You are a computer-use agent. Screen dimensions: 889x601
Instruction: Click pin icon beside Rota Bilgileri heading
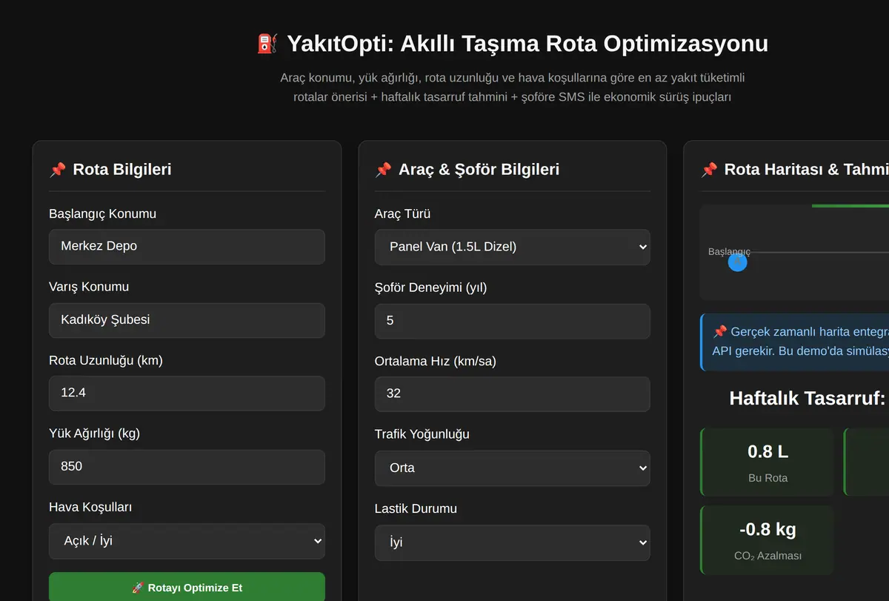pos(57,170)
